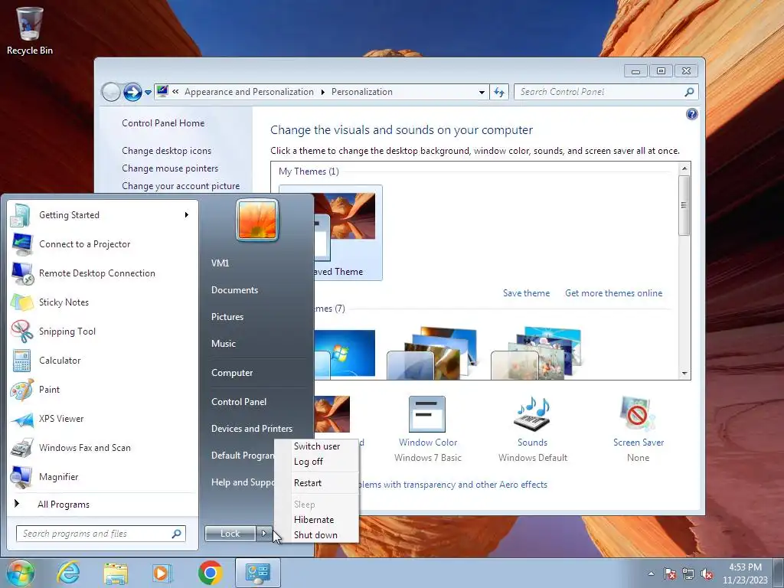Open Screen Saver settings icon
Image resolution: width=784 pixels, height=588 pixels.
tap(638, 413)
